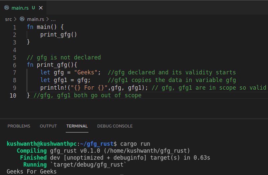Viewport: 268px width, 175px height.
Task: Open the main.rs breadcrumb dropdown
Action: point(36,19)
